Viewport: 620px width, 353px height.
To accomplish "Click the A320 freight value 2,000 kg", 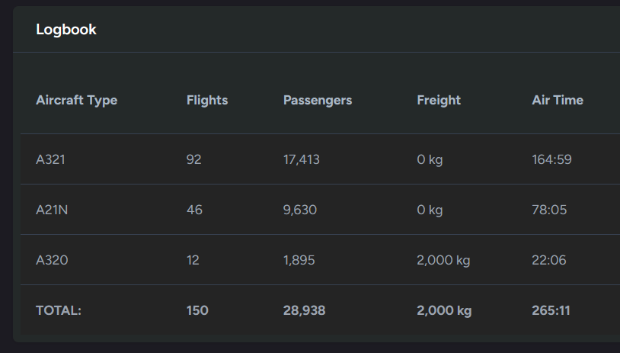I will coord(443,261).
